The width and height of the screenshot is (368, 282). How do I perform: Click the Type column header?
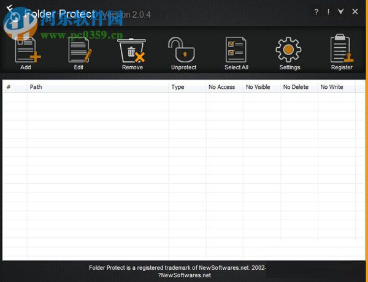(x=187, y=87)
